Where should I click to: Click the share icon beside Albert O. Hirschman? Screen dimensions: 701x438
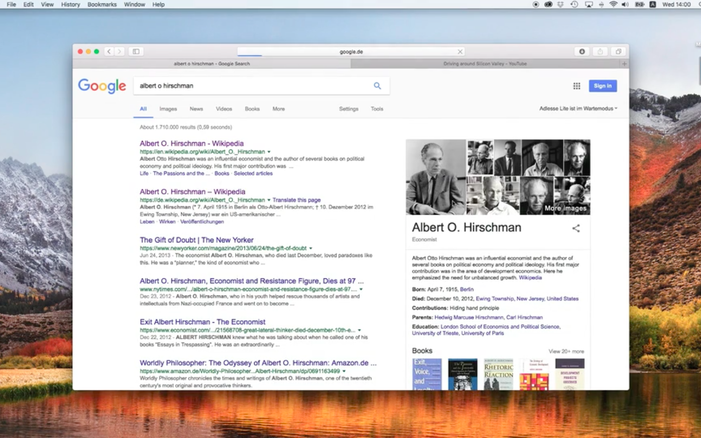pyautogui.click(x=576, y=228)
